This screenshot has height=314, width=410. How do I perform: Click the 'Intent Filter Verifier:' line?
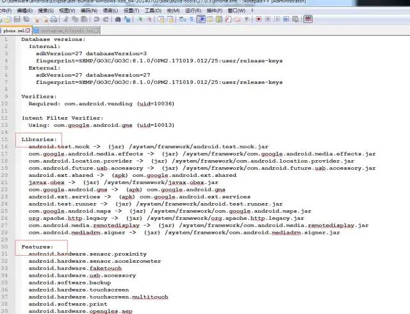(x=63, y=118)
